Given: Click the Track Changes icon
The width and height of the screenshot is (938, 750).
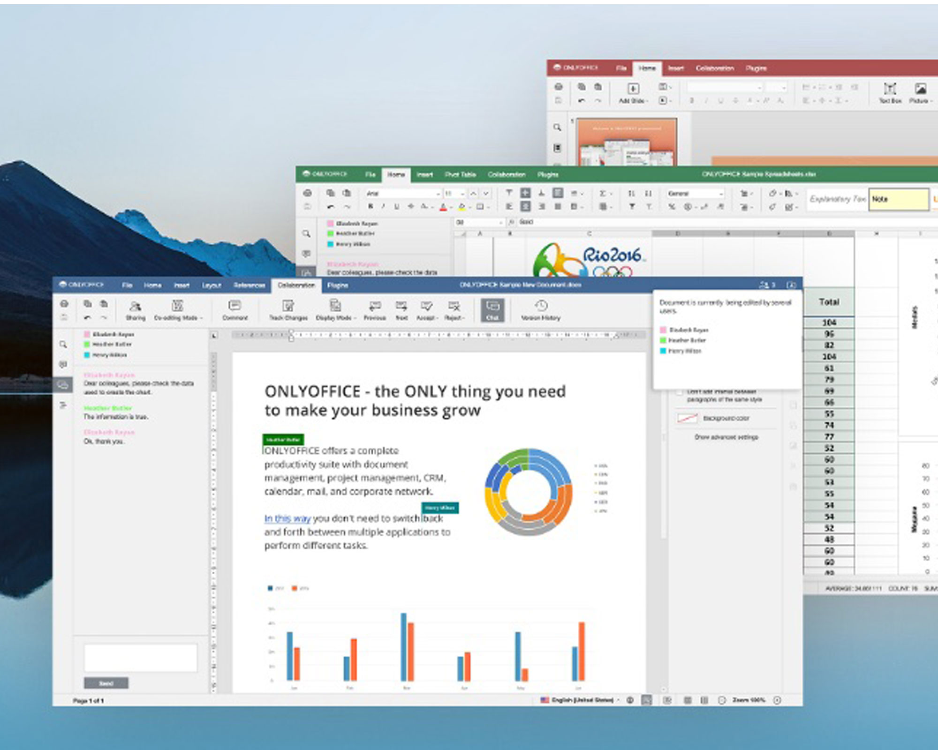Looking at the screenshot, I should pos(288,311).
